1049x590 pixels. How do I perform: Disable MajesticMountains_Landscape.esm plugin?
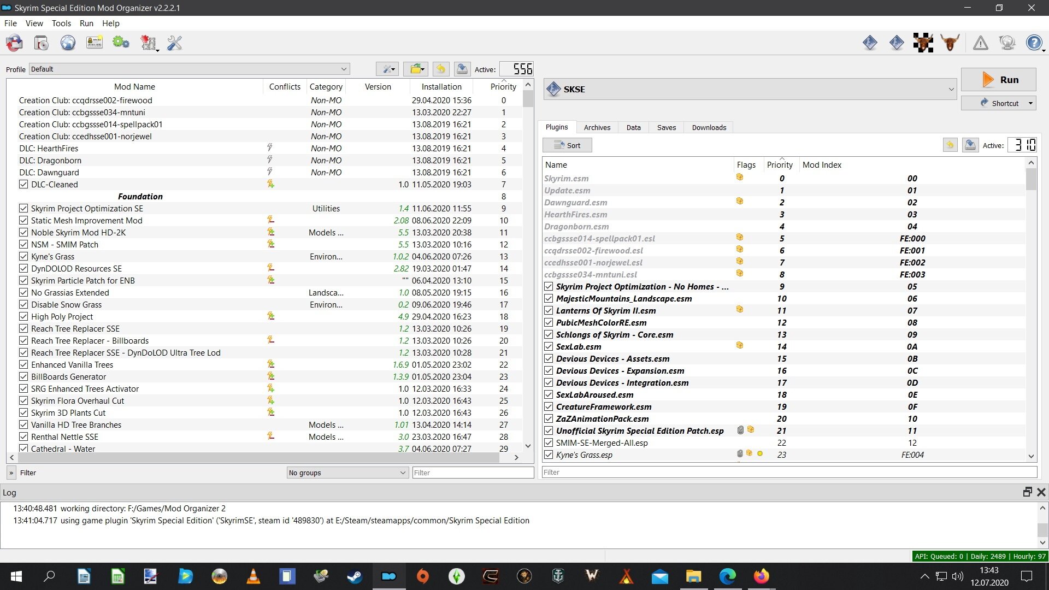pos(549,298)
